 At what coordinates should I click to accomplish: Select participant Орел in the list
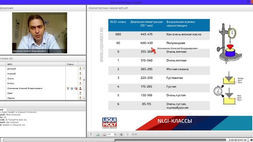coord(10,93)
